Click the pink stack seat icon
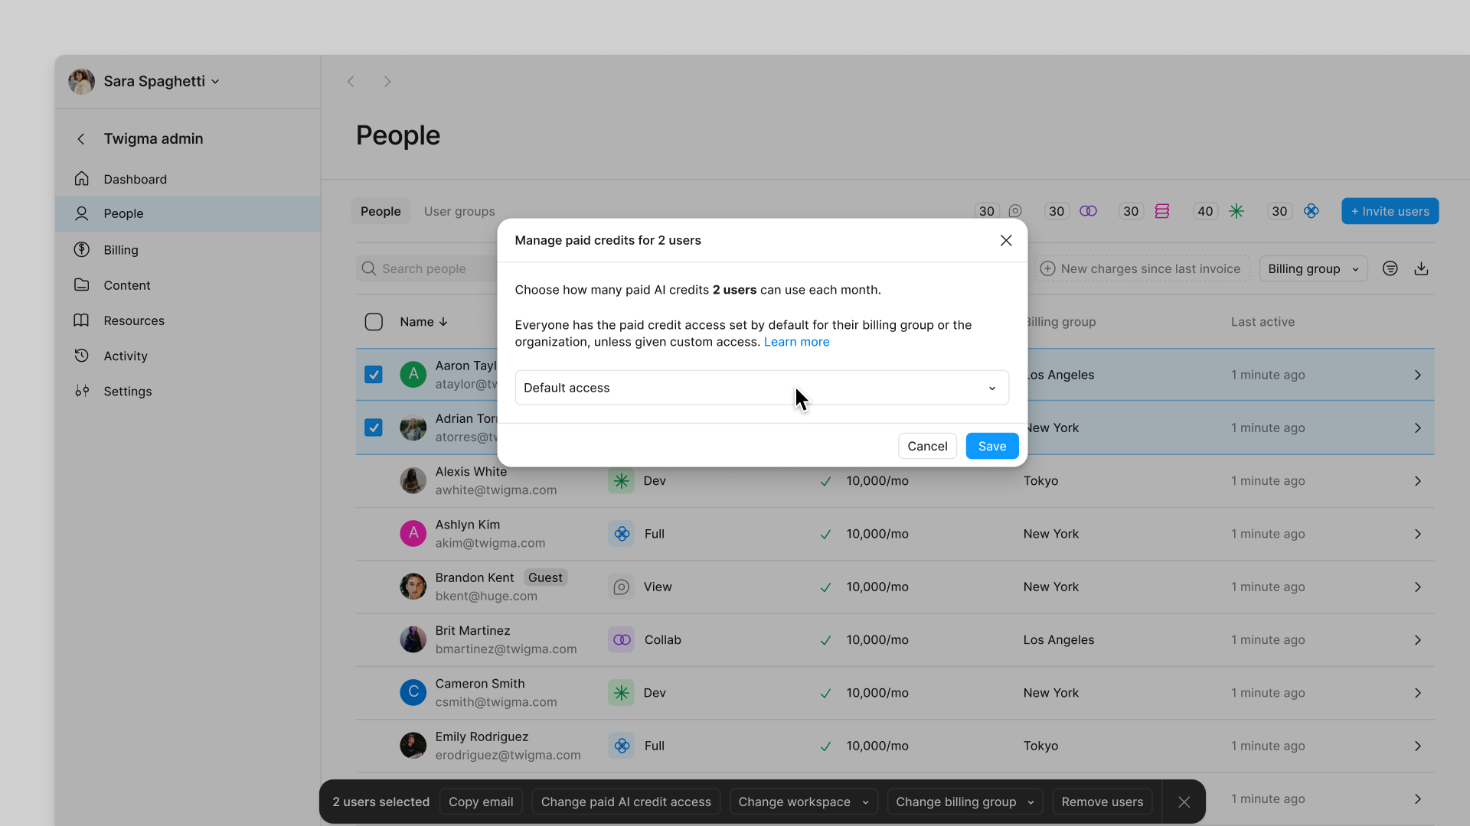 [x=1162, y=211]
